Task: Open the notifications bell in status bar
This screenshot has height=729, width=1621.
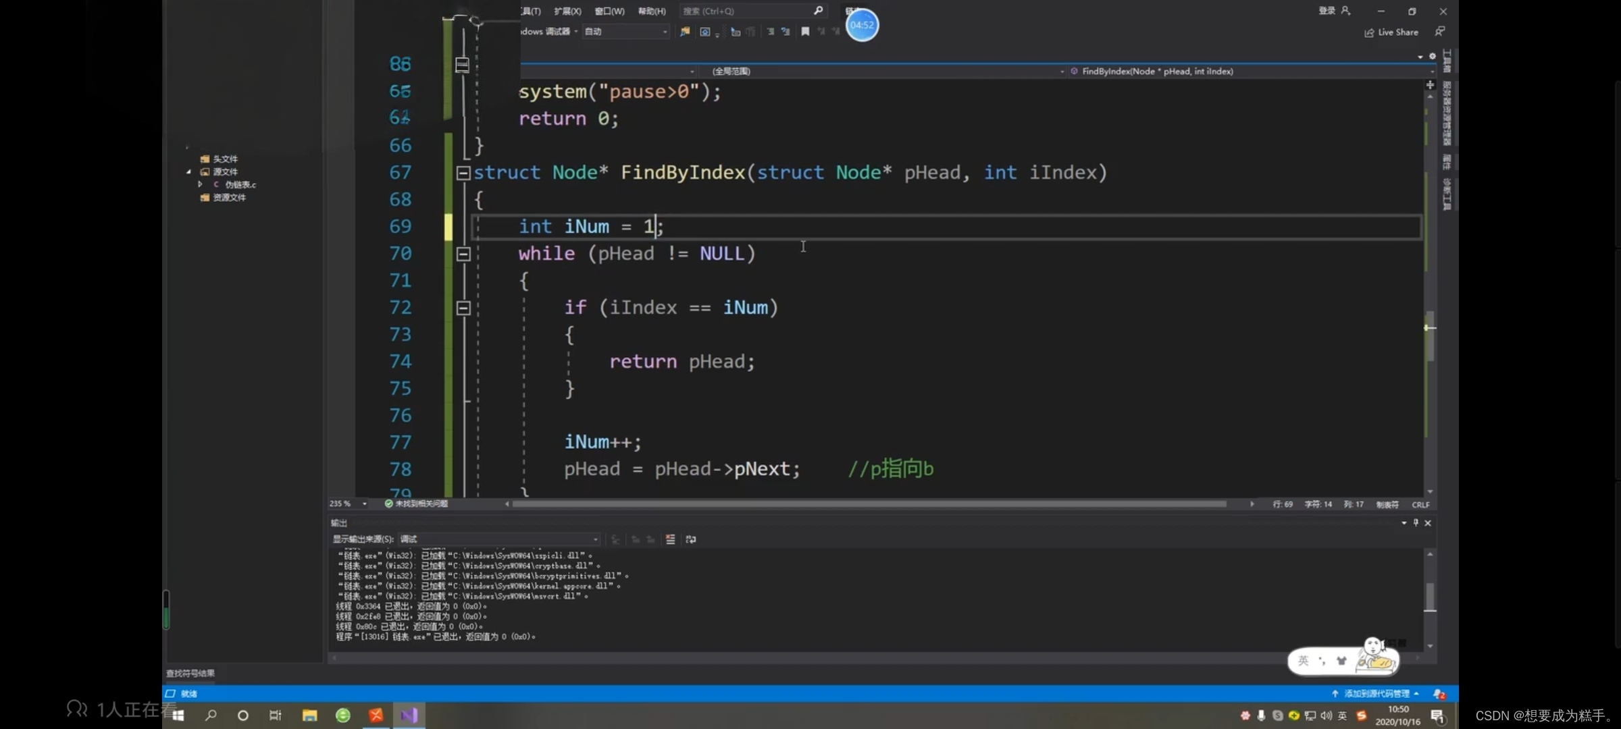Action: tap(1439, 694)
